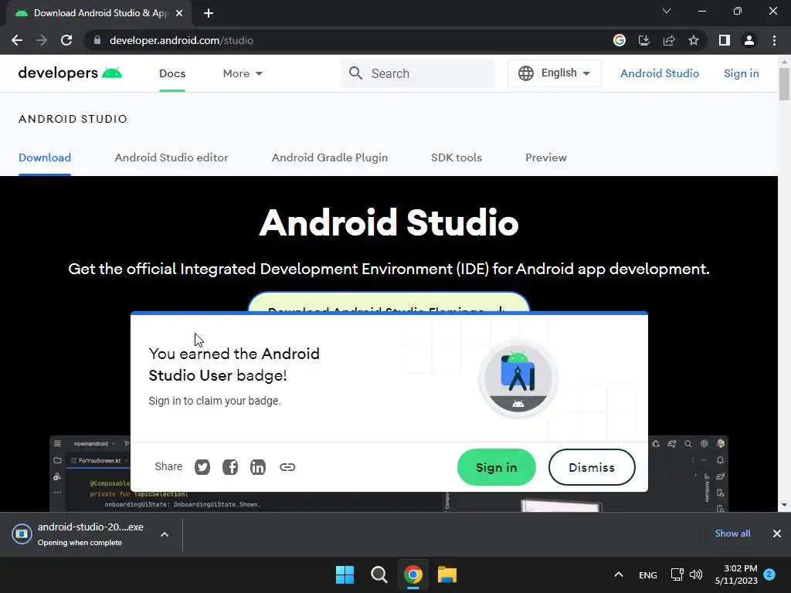Switch to Android Studio editor tab

[x=171, y=158]
